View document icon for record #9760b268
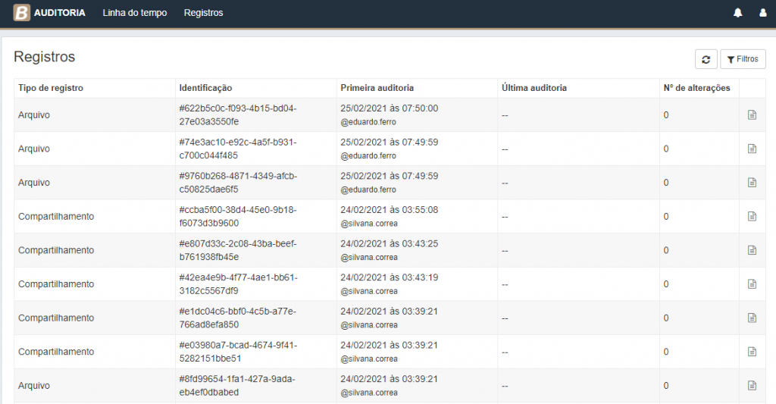This screenshot has width=776, height=404. coord(752,183)
